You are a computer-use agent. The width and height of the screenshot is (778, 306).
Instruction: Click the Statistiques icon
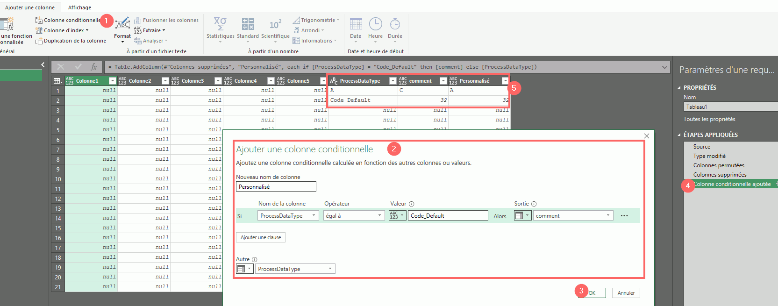pyautogui.click(x=220, y=24)
